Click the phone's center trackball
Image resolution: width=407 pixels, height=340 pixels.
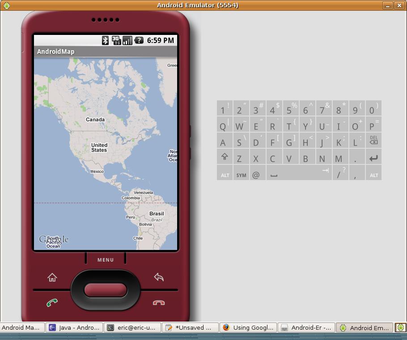[106, 289]
